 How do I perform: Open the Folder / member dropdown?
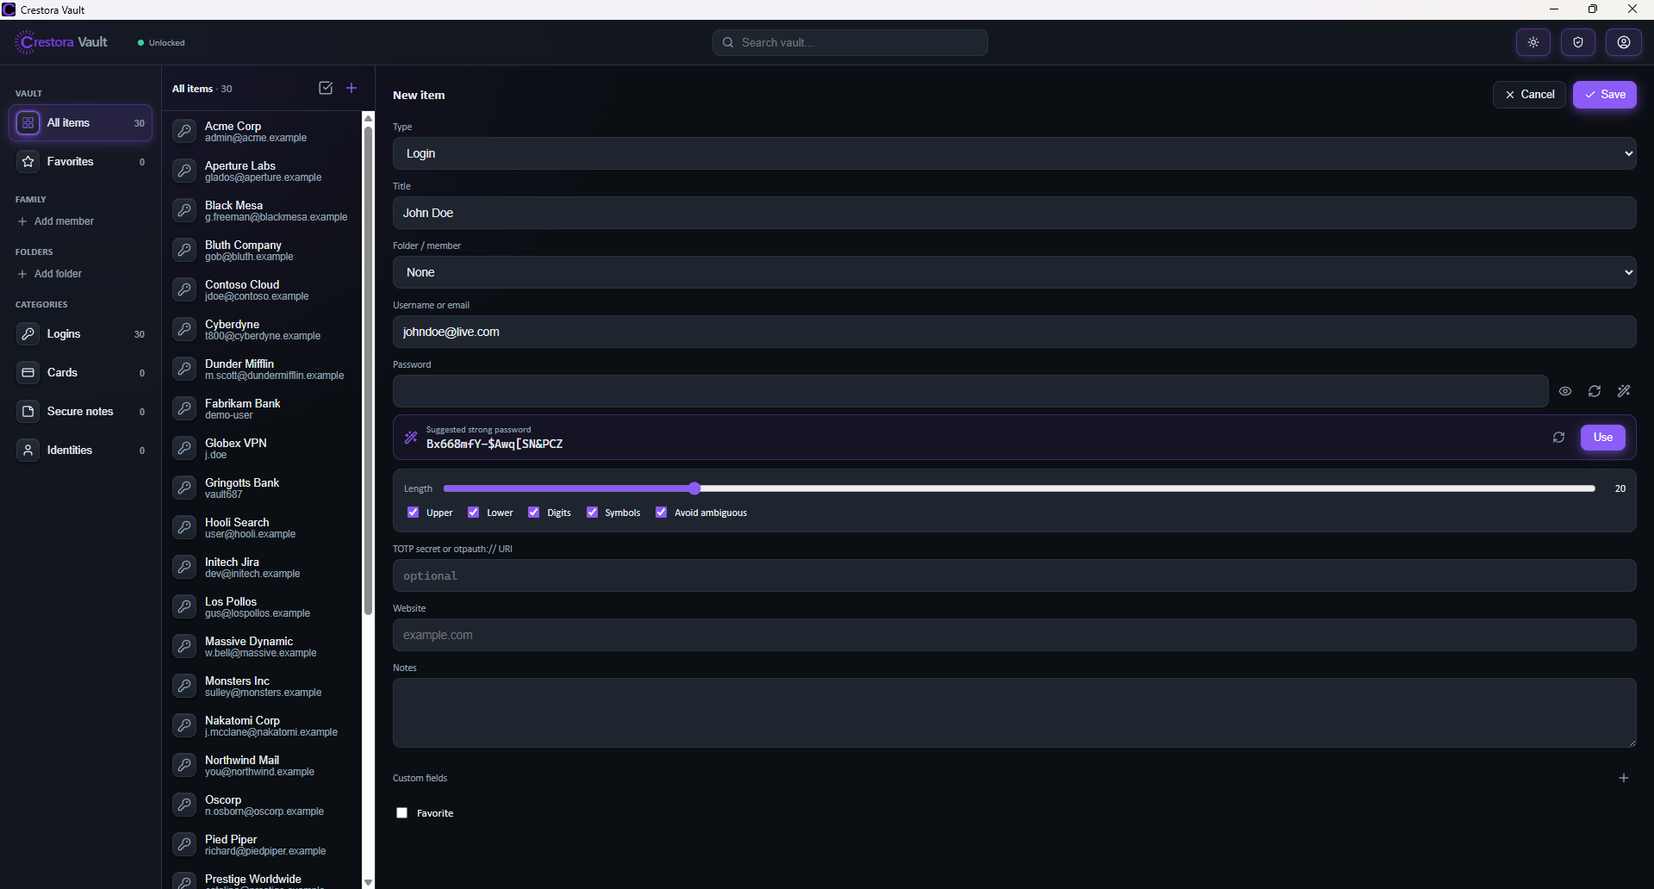tap(1014, 272)
